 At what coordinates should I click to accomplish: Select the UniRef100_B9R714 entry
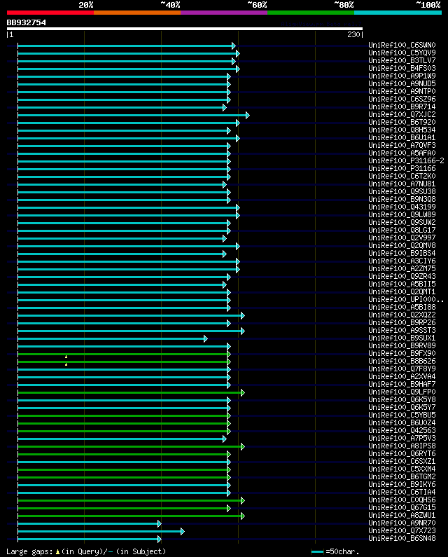[402, 106]
